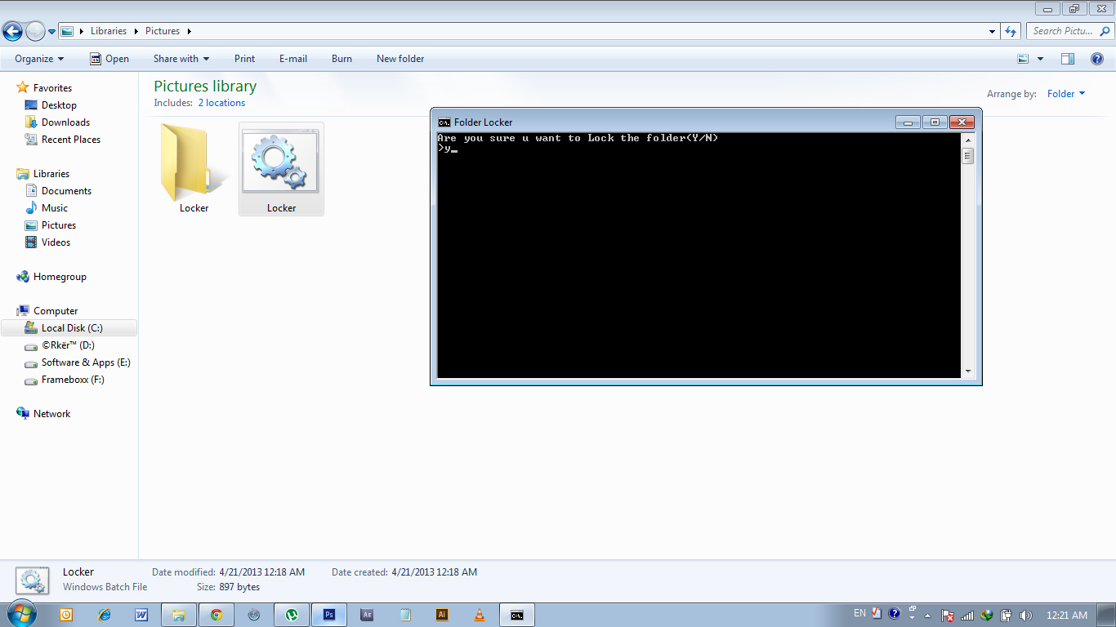
Task: Open the Safari compass icon in the taskbar
Action: 254,615
